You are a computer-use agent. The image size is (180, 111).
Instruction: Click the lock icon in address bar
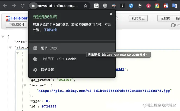coord(33,6)
